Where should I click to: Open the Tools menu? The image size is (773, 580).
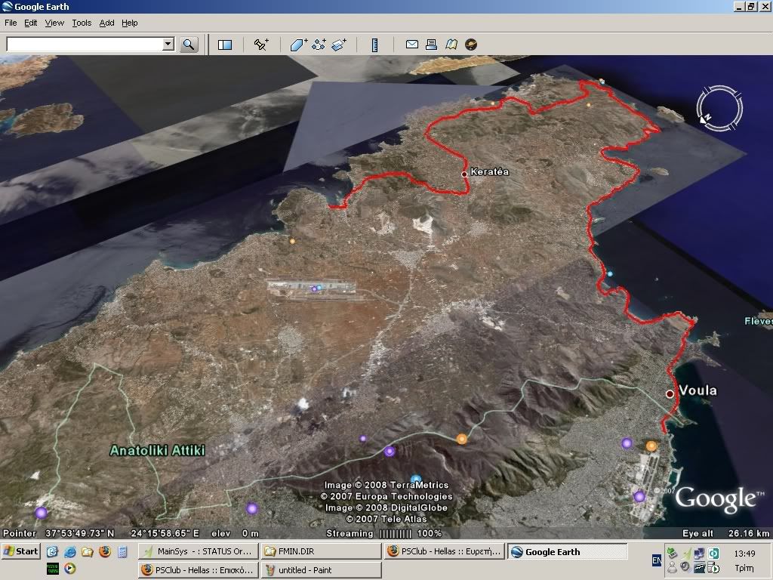pyautogui.click(x=82, y=23)
